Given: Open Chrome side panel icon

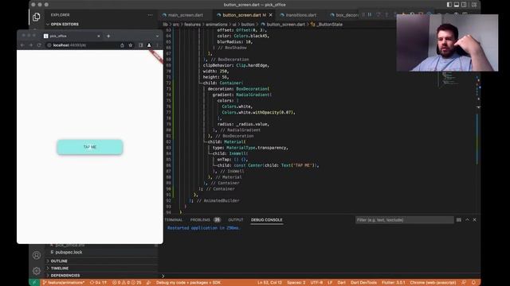Looking at the screenshot, I should tap(140, 45).
